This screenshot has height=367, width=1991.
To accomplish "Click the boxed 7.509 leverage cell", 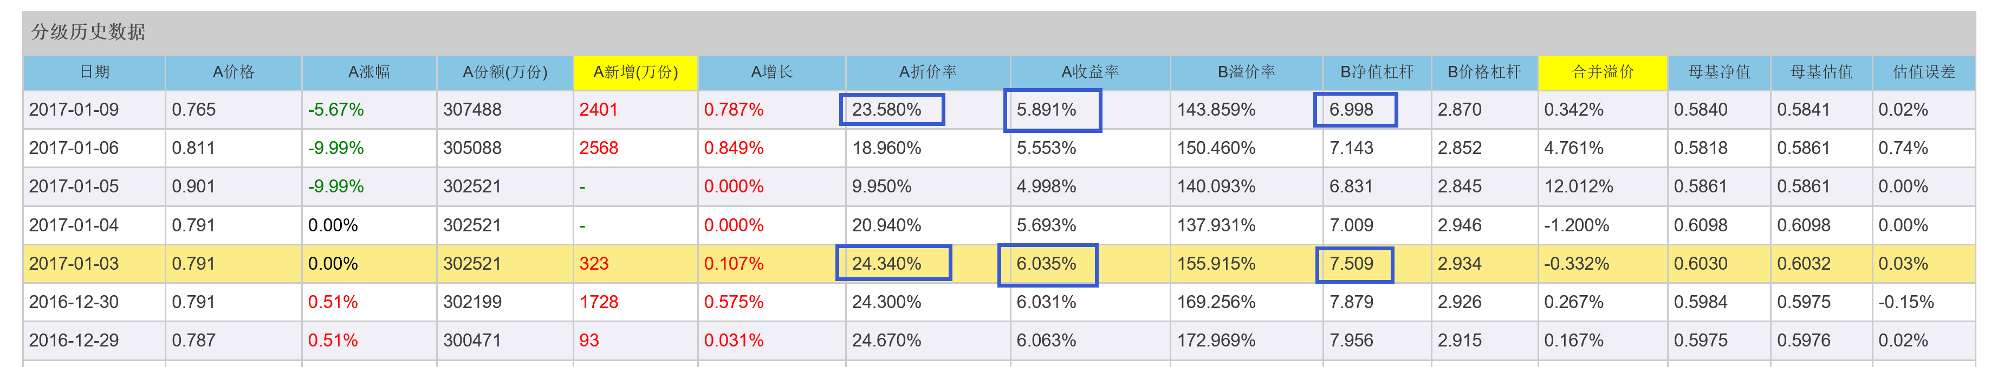I will 1353,264.
